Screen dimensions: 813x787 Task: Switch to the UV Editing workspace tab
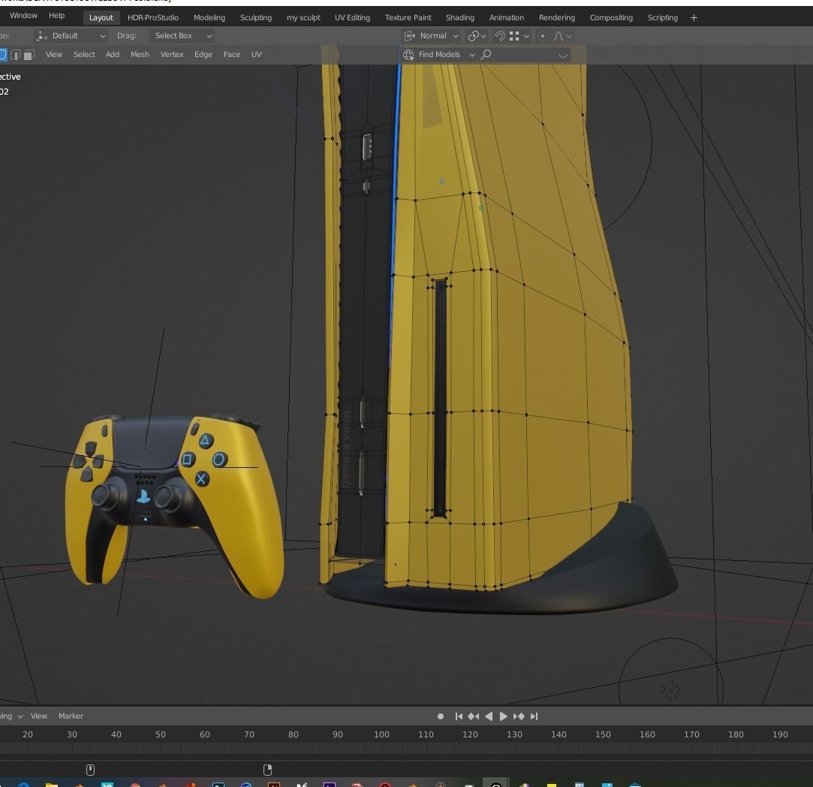tap(353, 17)
